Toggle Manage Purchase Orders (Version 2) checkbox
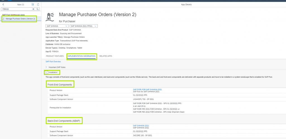Image resolution: width=286 pixels, height=139 pixels. click(x=3, y=19)
